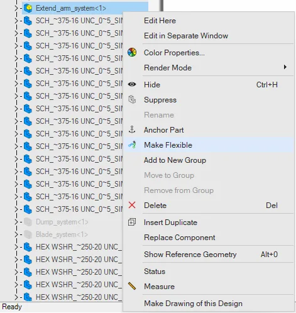The height and width of the screenshot is (313, 296).
Task: Click the anchor icon for Anchor Part
Action: pyautogui.click(x=132, y=129)
